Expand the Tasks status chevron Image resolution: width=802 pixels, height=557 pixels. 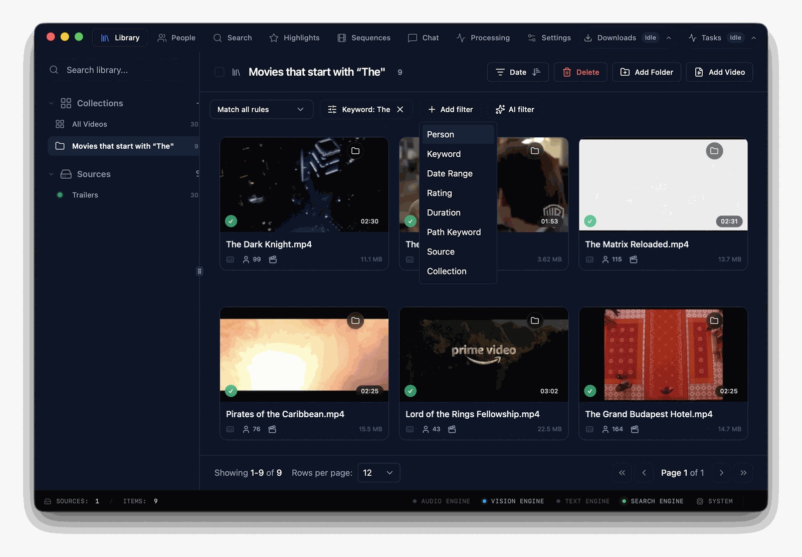pos(753,38)
